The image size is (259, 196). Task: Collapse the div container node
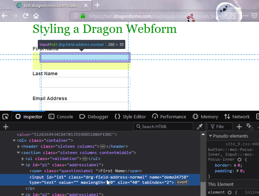(14, 140)
